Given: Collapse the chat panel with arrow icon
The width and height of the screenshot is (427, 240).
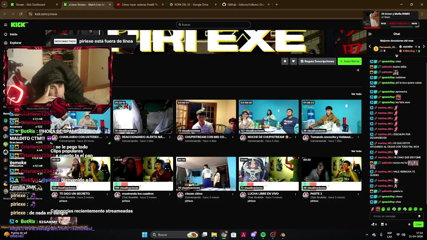Looking at the screenshot, I should point(370,34).
